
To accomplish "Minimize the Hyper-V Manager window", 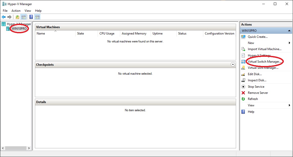I will pos(264,4).
